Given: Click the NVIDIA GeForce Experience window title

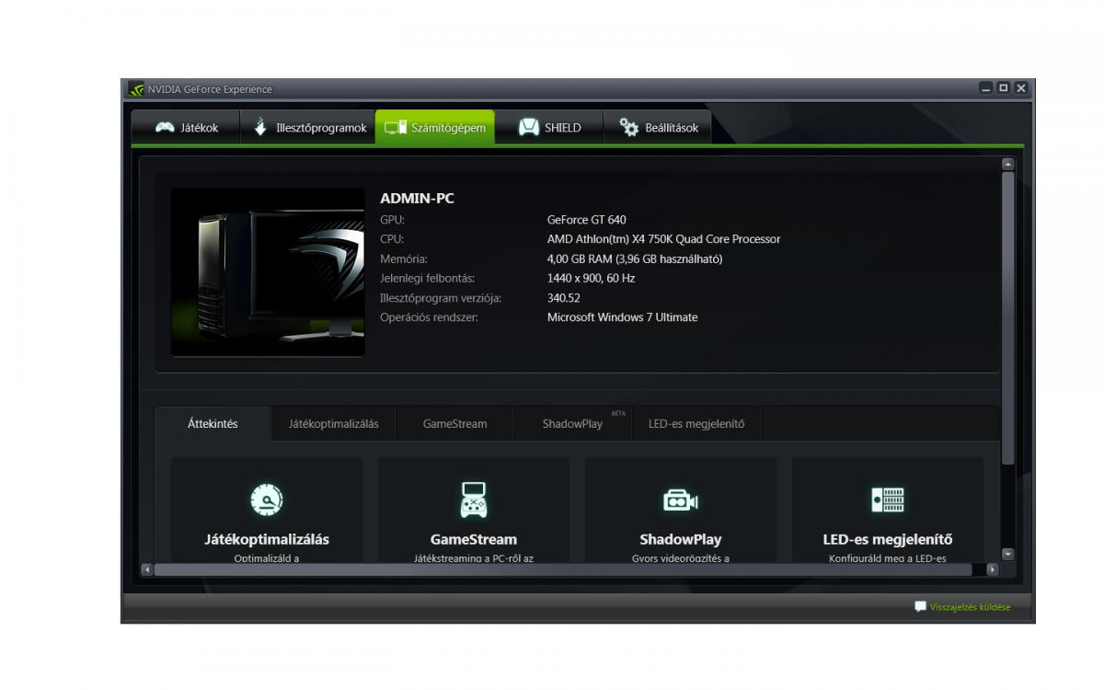Looking at the screenshot, I should (210, 89).
